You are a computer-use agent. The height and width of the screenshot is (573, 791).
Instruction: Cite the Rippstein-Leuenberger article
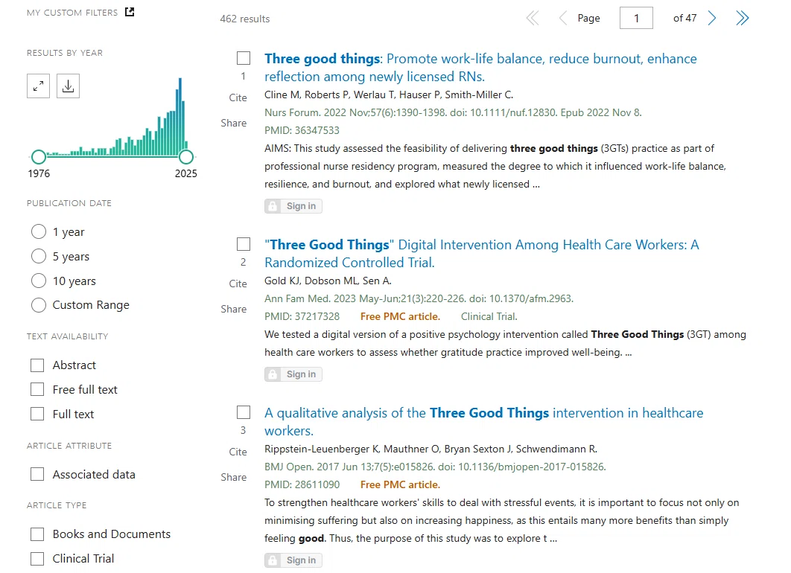coord(238,452)
